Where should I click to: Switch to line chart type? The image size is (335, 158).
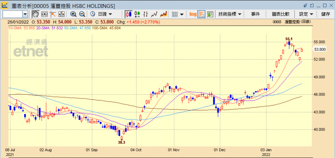point(154,14)
